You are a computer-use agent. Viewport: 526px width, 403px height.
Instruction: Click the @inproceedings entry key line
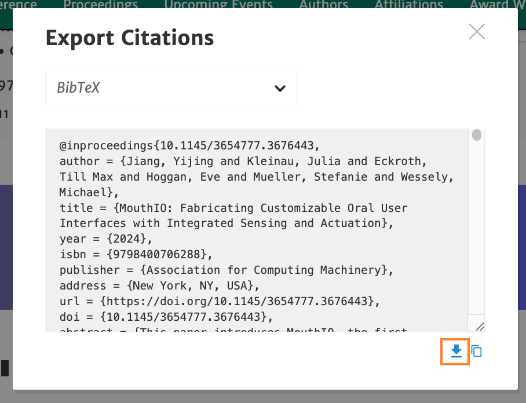[189, 145]
